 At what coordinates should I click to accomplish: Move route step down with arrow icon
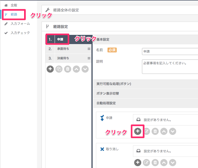coord(85,69)
